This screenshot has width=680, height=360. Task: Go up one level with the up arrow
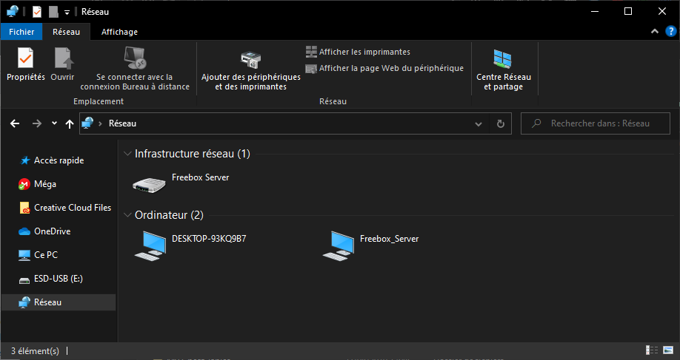[x=70, y=124]
